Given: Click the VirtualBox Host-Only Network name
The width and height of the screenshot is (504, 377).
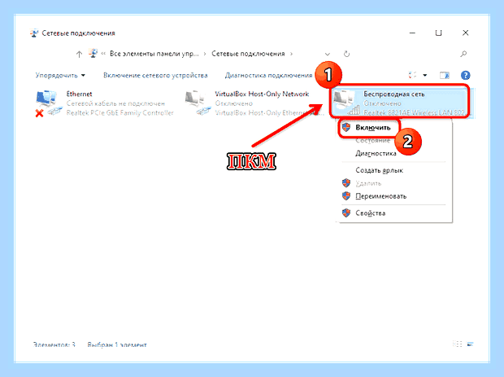Looking at the screenshot, I should (x=262, y=94).
